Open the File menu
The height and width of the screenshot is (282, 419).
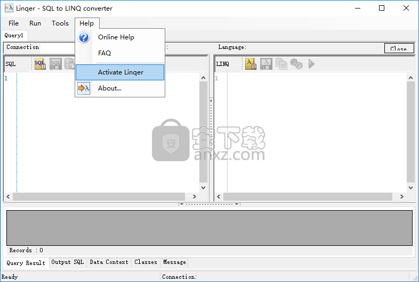(13, 23)
